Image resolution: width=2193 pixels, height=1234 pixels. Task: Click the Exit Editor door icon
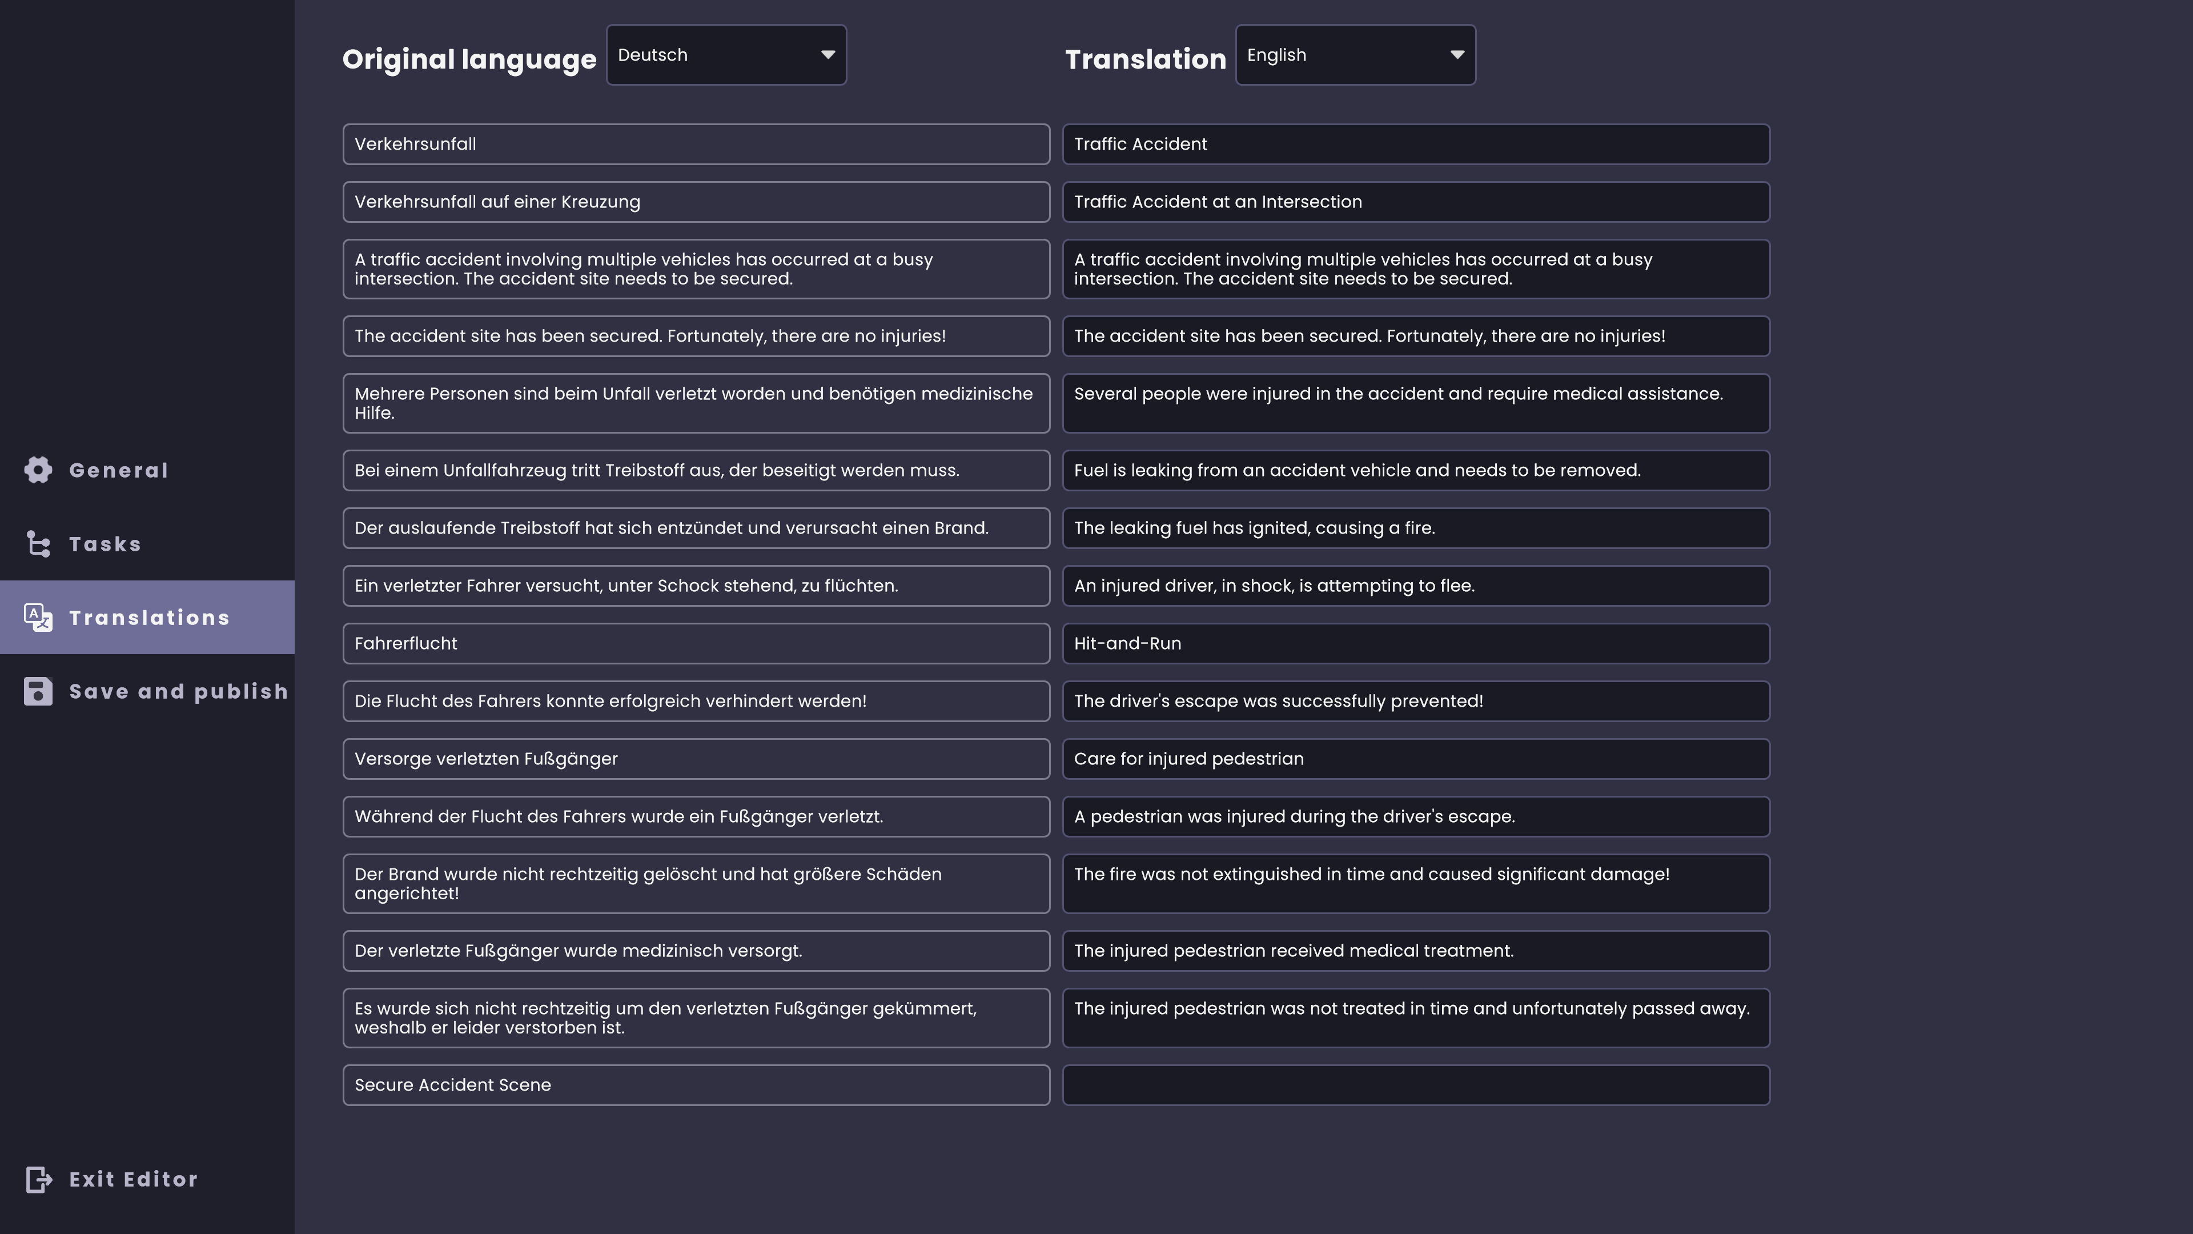(x=38, y=1180)
